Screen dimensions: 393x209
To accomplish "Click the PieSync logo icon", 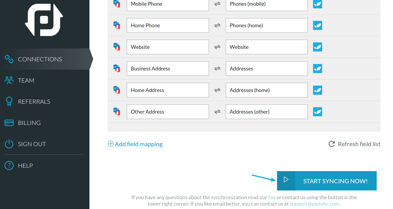I will click(44, 20).
